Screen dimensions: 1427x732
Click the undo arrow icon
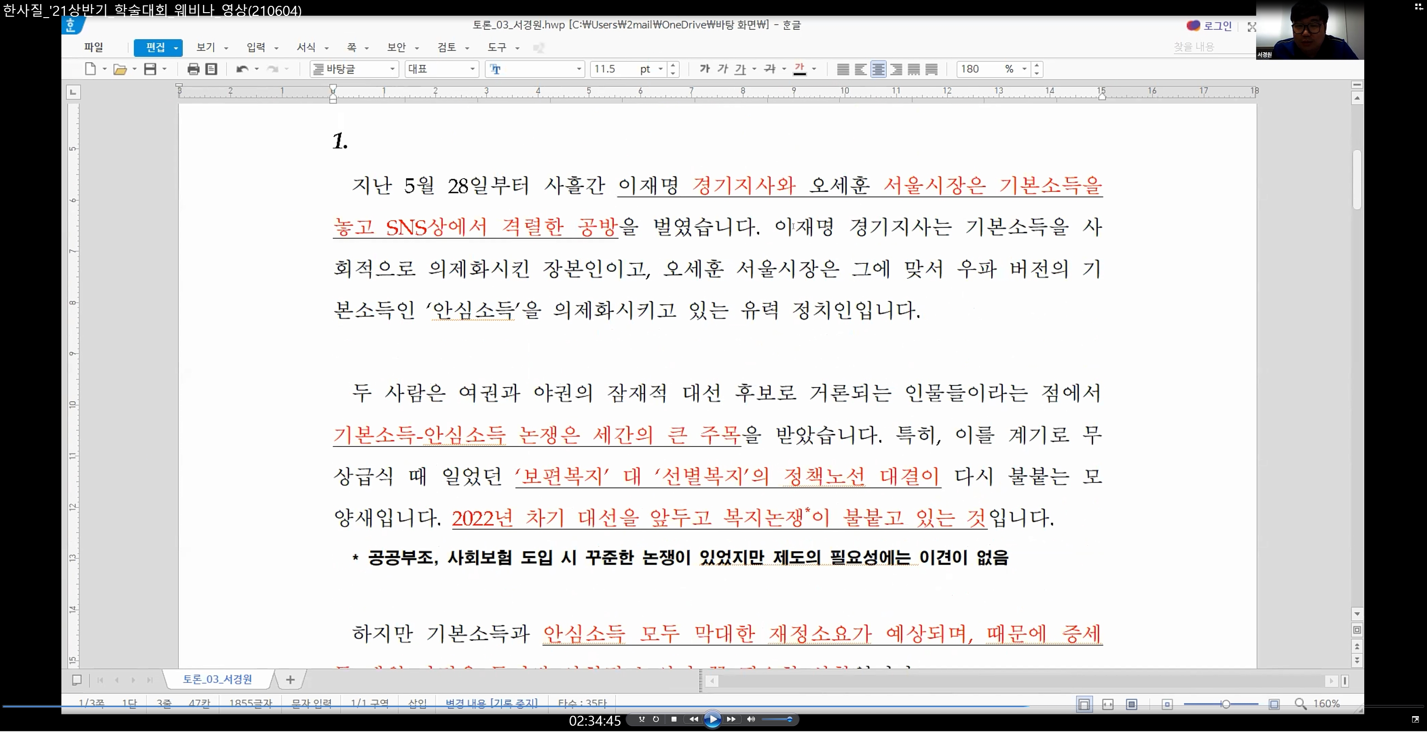click(x=242, y=69)
